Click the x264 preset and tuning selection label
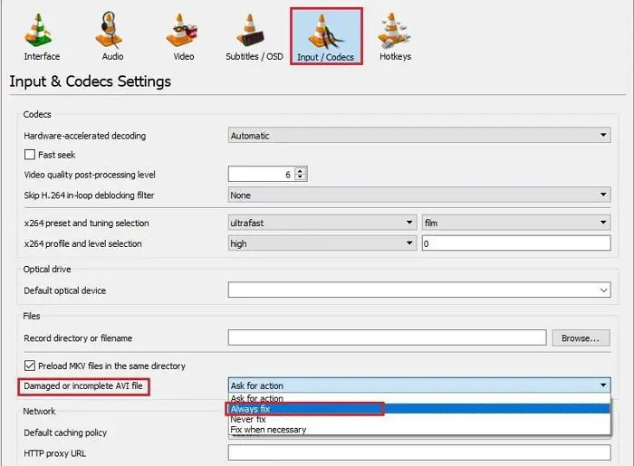Image resolution: width=634 pixels, height=466 pixels. (86, 223)
